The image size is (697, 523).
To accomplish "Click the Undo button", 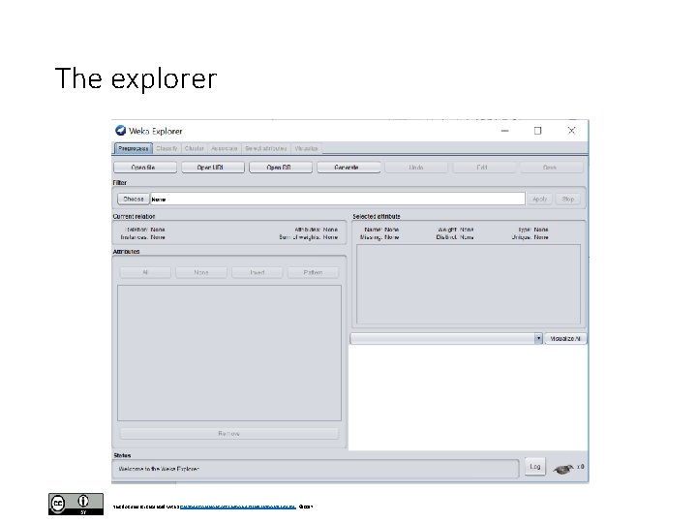I will point(416,168).
